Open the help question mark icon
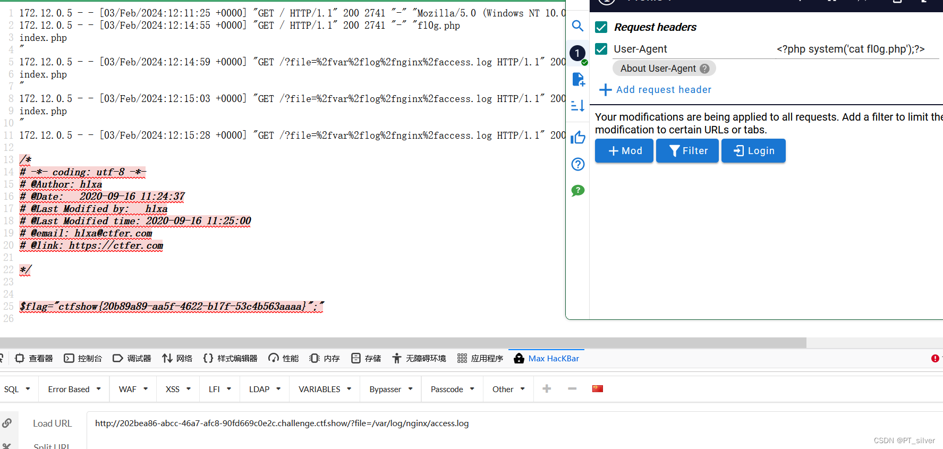This screenshot has width=943, height=449. tap(577, 164)
